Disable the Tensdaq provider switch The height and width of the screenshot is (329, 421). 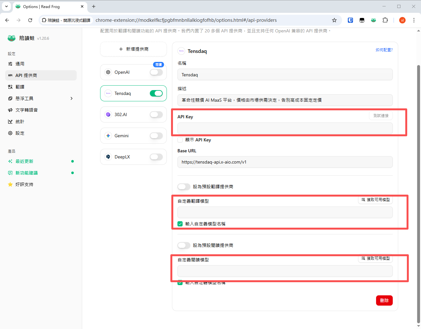point(156,93)
